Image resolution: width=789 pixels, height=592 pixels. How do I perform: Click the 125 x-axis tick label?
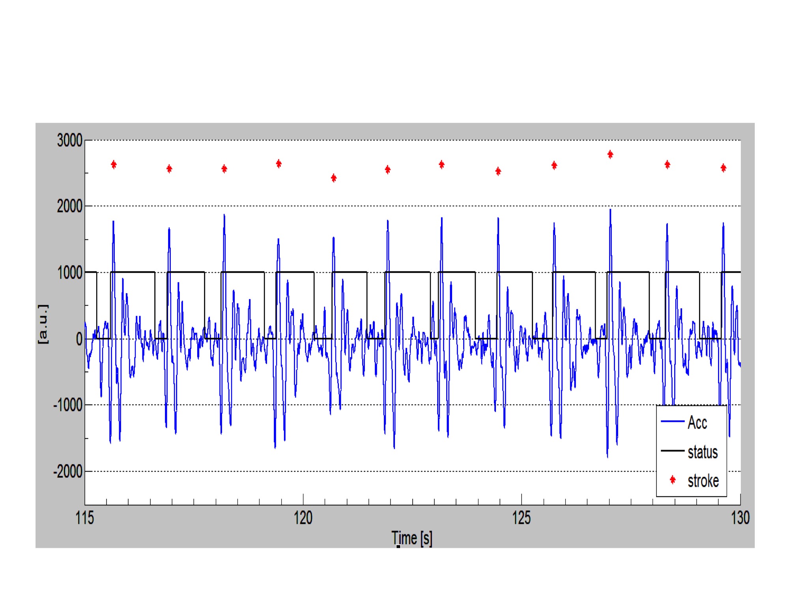point(521,517)
